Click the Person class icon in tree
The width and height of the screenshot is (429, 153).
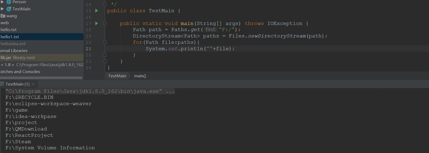pos(9,2)
